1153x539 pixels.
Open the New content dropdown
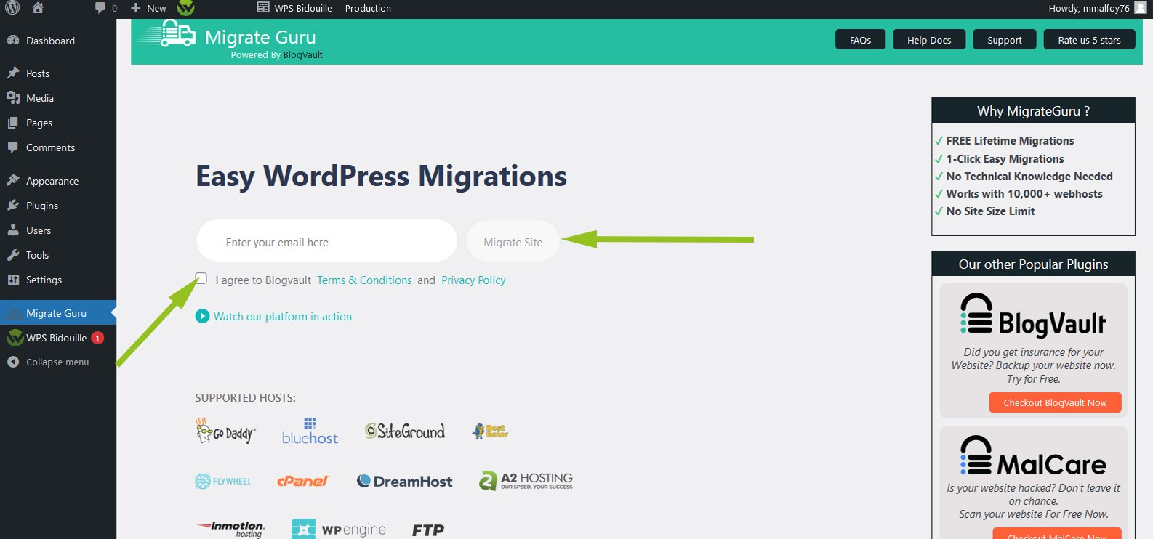coord(149,8)
